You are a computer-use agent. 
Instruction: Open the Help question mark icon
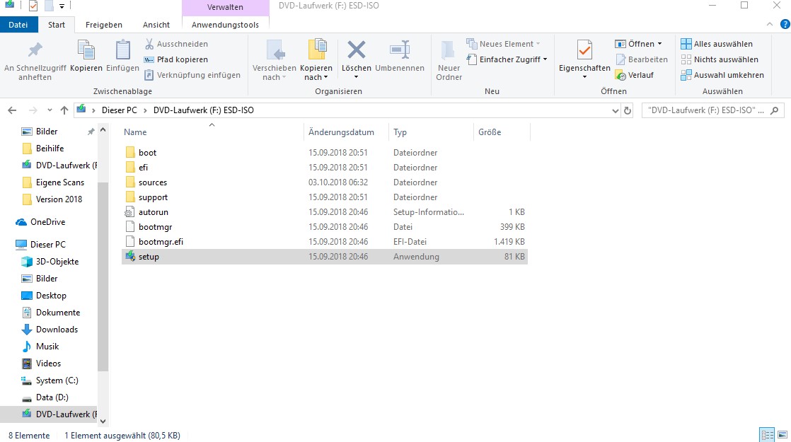click(x=785, y=24)
